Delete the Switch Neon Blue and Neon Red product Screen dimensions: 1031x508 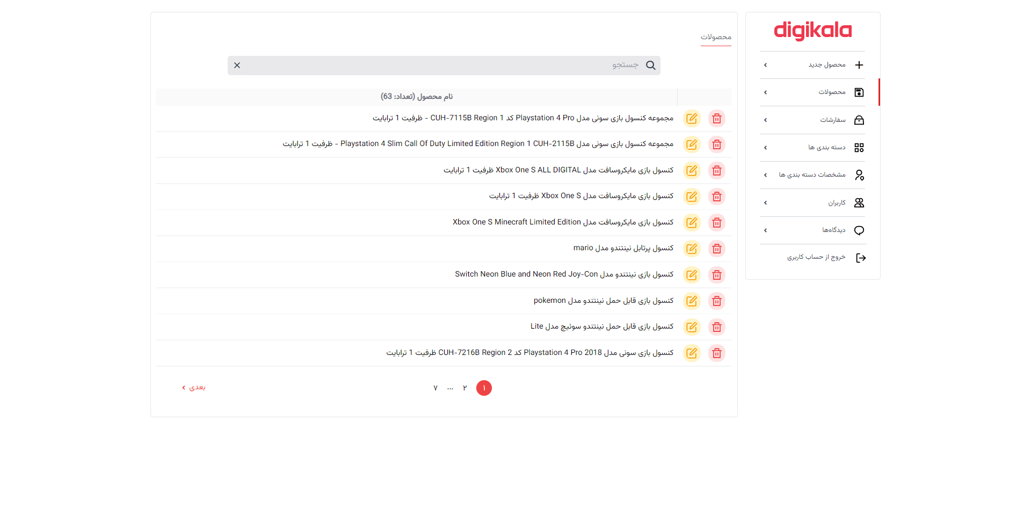[x=716, y=275]
